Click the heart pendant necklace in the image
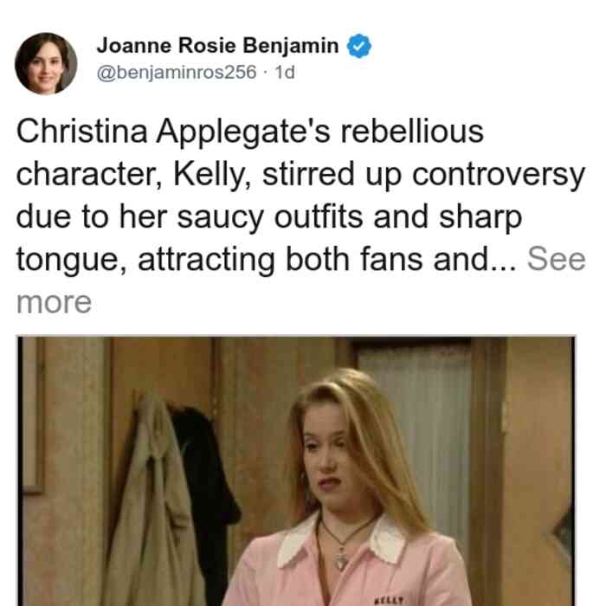The image size is (606, 606). click(341, 558)
